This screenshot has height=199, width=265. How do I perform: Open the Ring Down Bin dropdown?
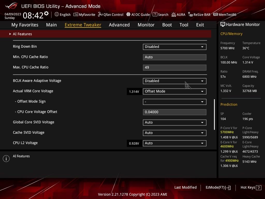(x=175, y=47)
